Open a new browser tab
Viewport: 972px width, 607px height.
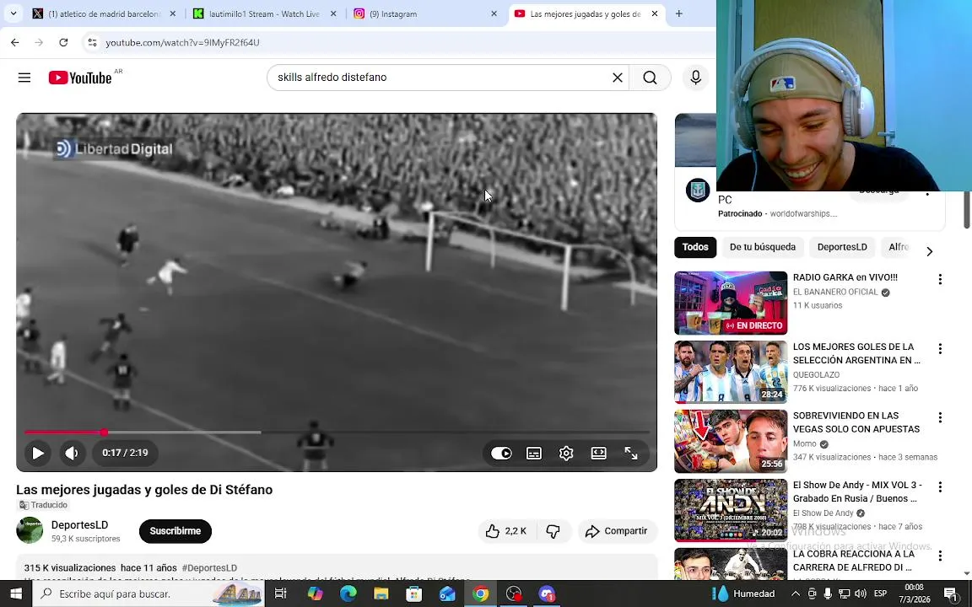click(678, 13)
